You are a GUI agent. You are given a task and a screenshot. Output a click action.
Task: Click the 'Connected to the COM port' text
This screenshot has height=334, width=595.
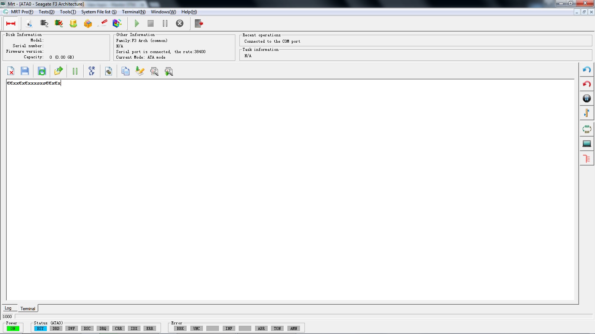point(272,42)
